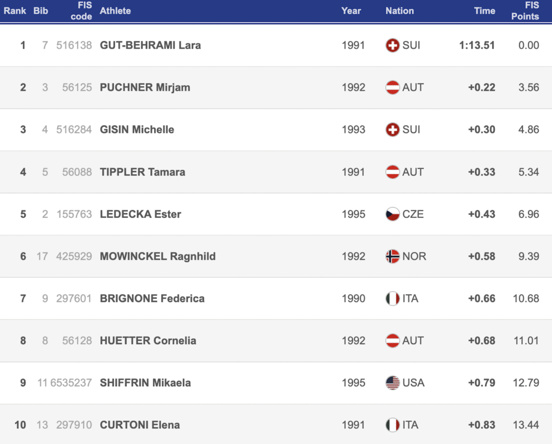Click the Italian flag in Curtoni's row

(392, 425)
